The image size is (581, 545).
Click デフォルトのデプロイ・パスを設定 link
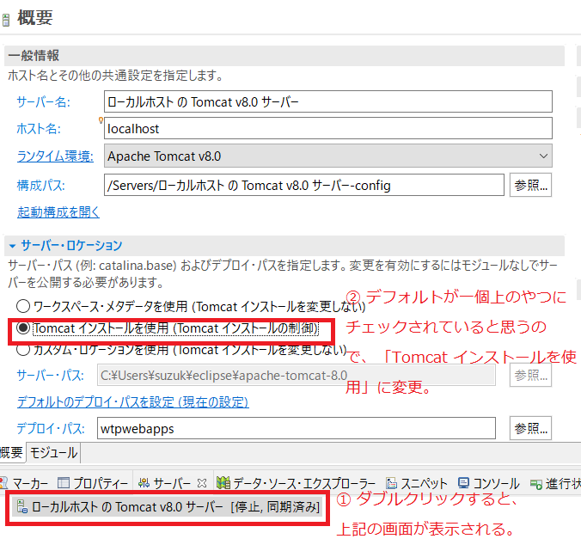132,402
